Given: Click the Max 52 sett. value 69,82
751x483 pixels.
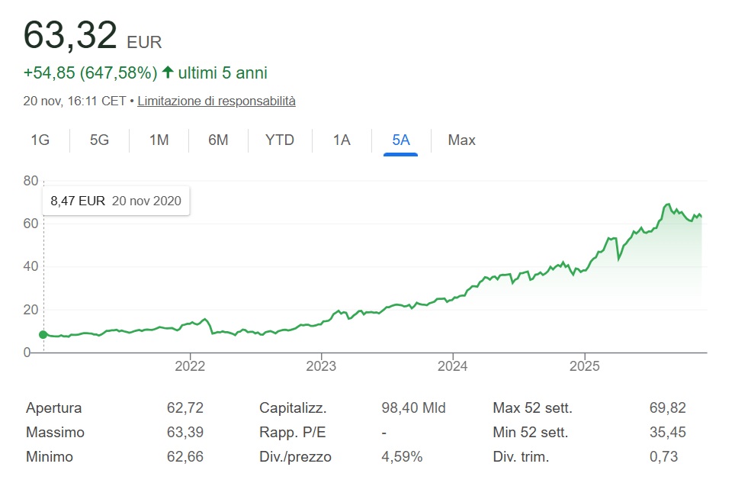Looking at the screenshot, I should pyautogui.click(x=667, y=408).
